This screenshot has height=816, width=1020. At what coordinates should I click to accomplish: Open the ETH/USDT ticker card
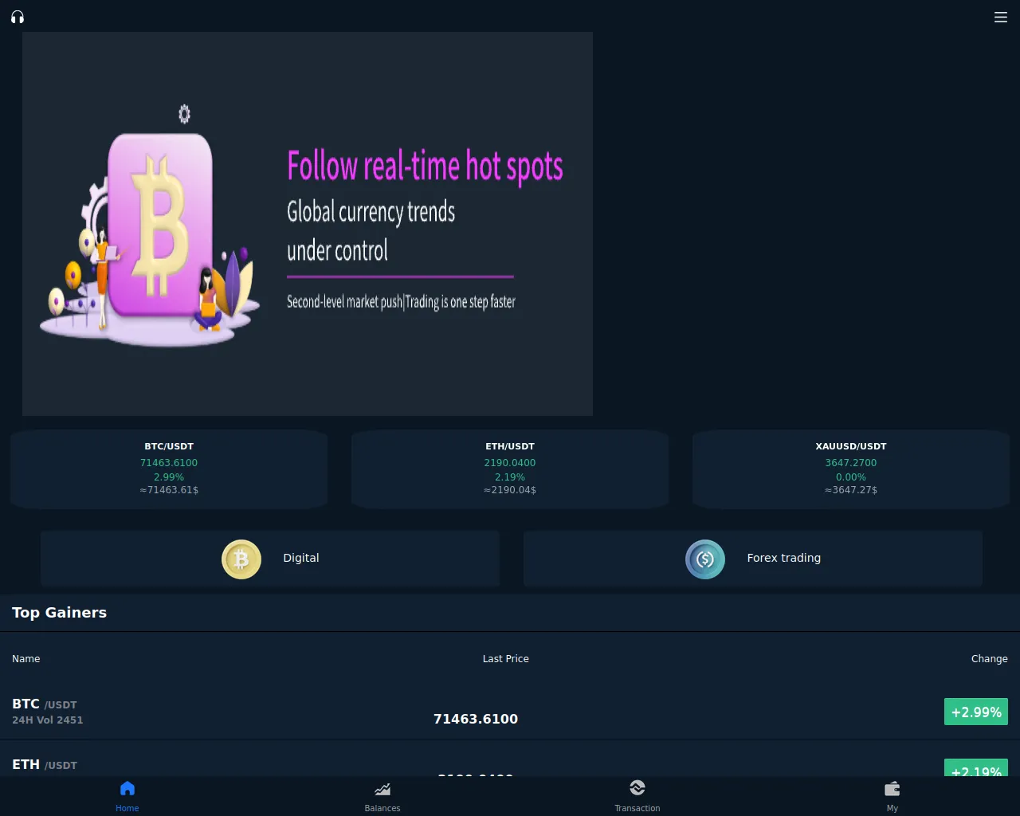(x=510, y=469)
